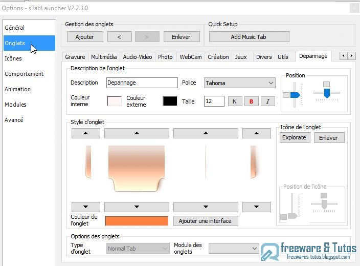360x266 pixels.
Task: Click the left tab edge style preview
Action: [x=88, y=162]
